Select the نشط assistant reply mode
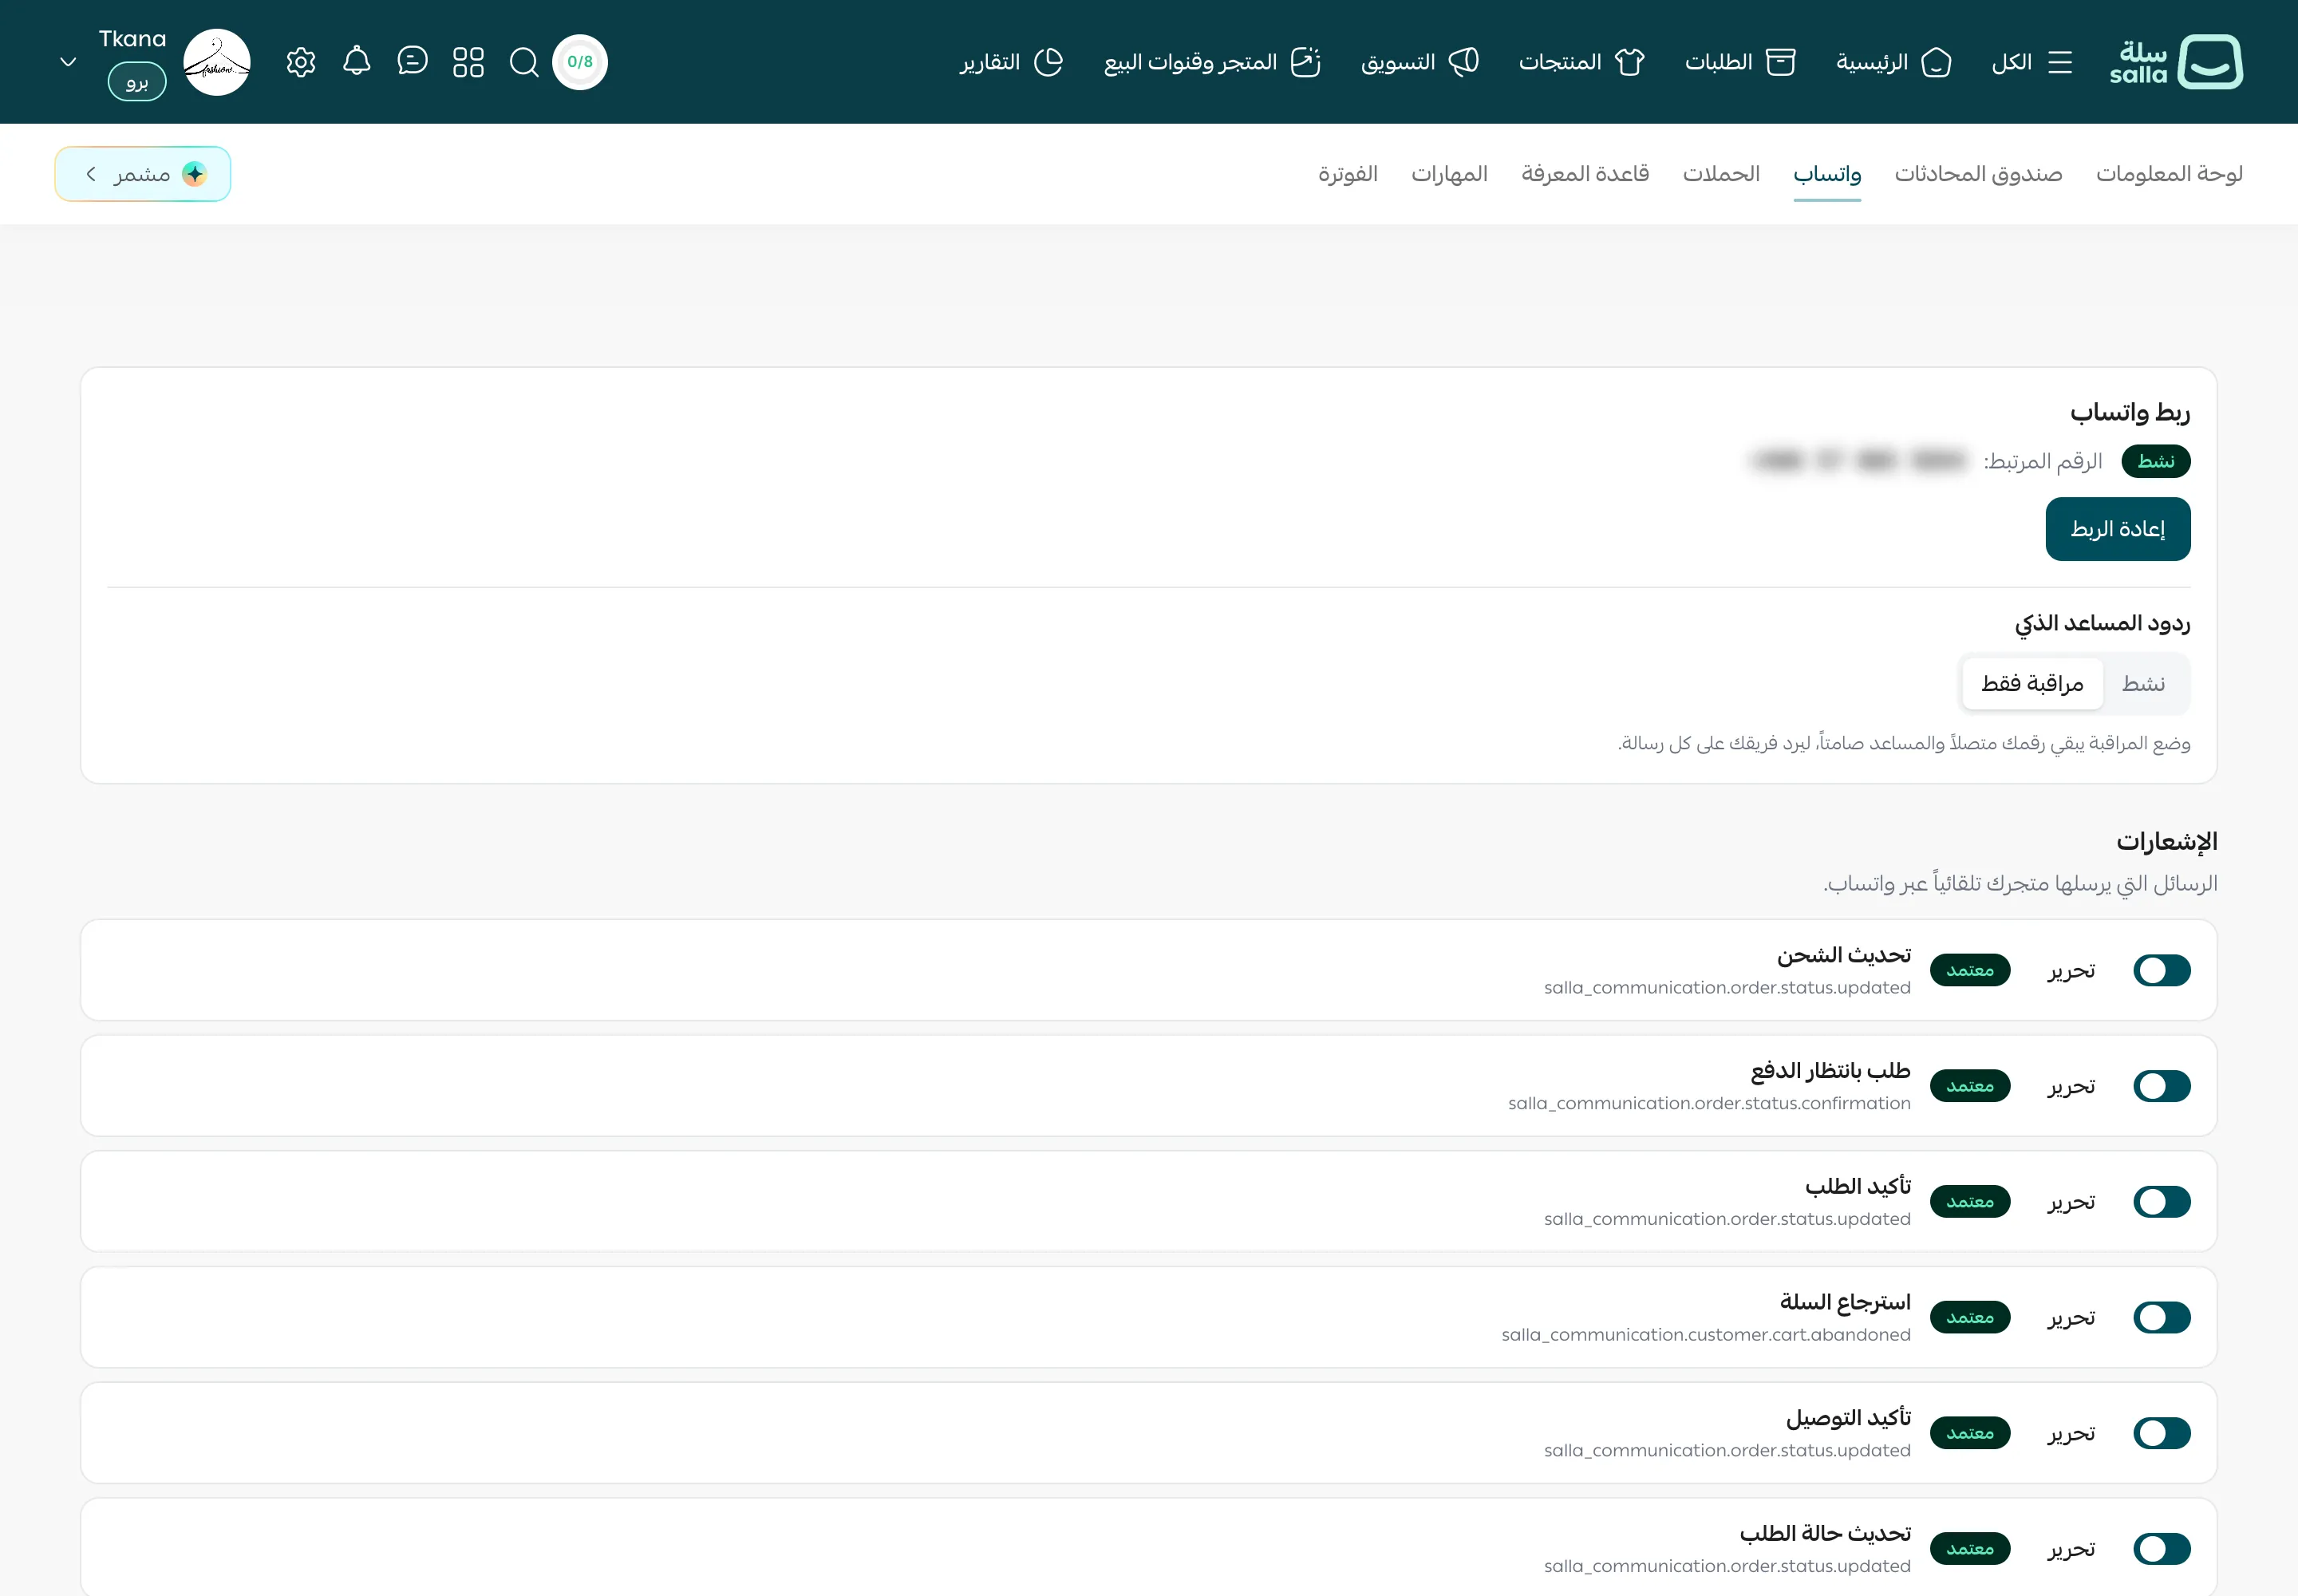Screen dimensions: 2298x1596 click(x=2144, y=684)
